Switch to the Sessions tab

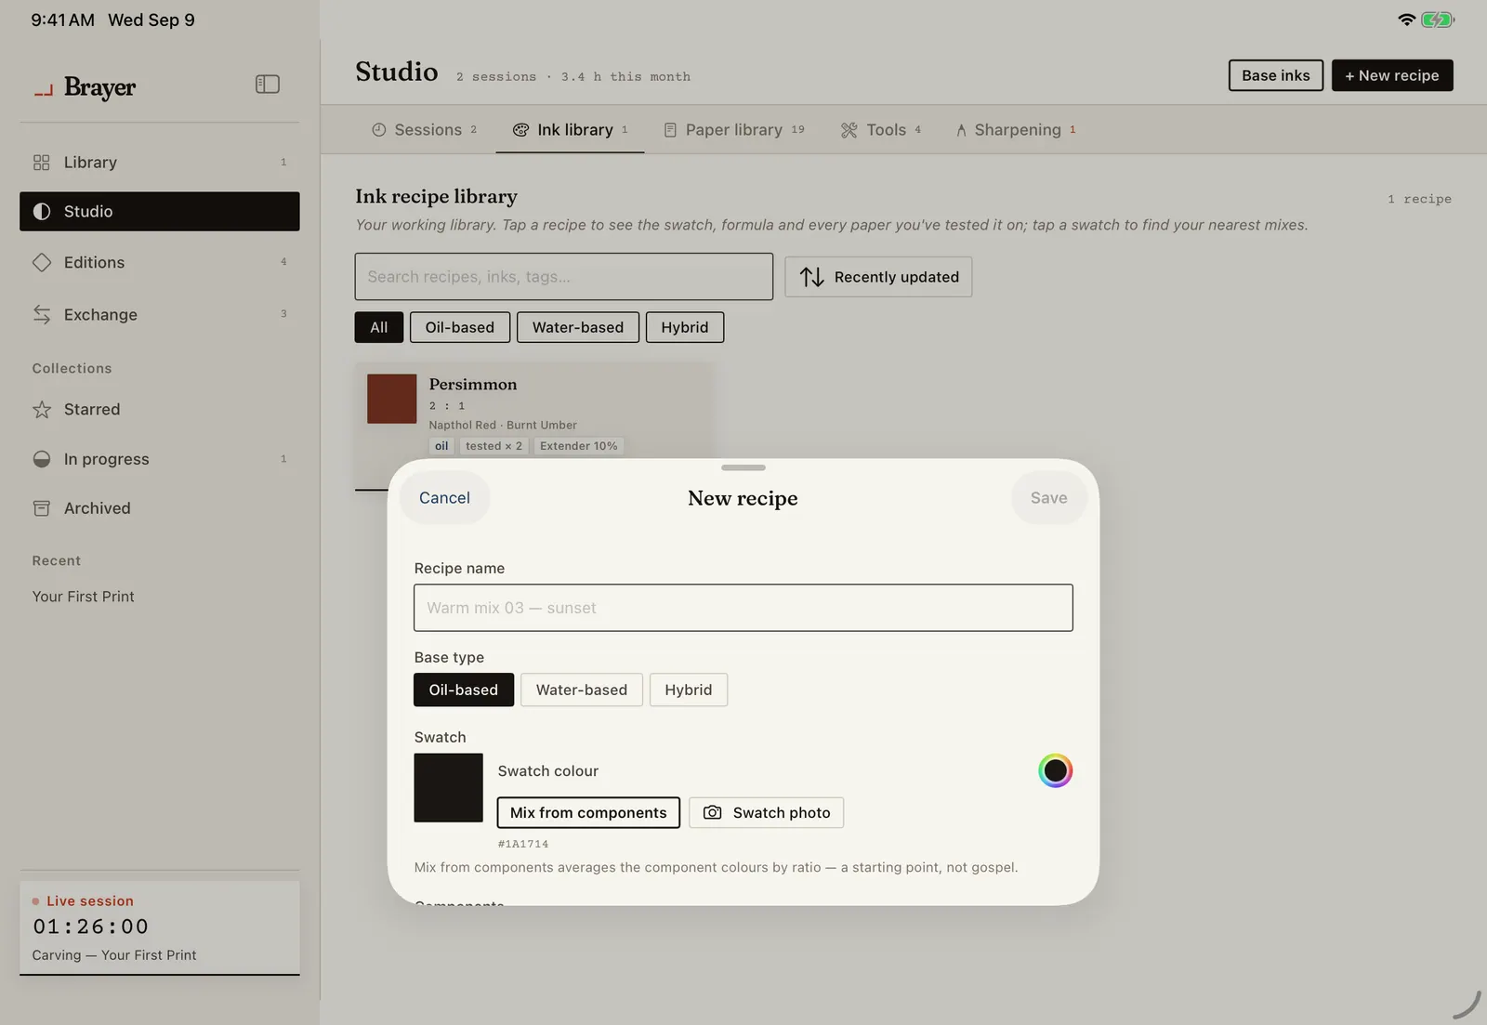tap(424, 130)
